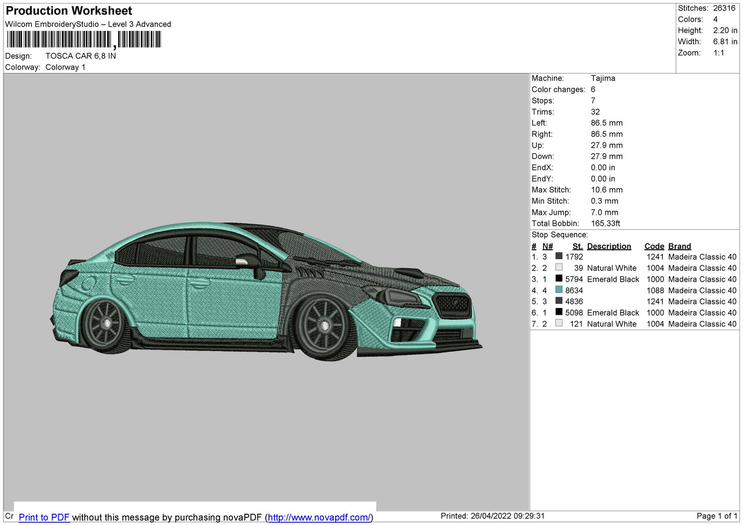Select the EndX value 0.00 in
This screenshot has height=525, width=743.
603,168
